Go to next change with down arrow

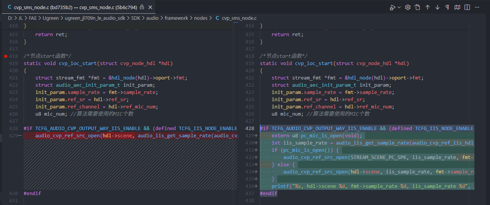tap(437, 7)
